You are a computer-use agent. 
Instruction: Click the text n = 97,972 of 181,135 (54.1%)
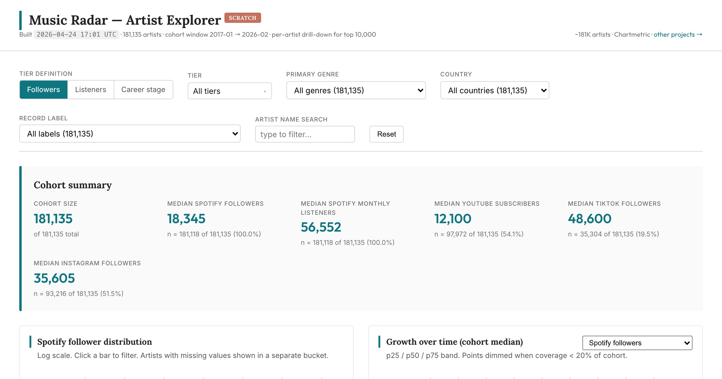(479, 234)
